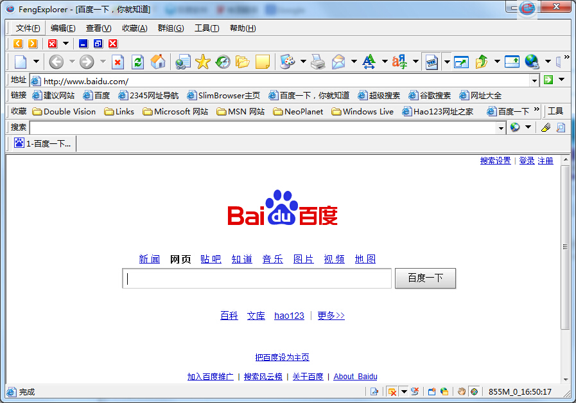Viewport: 576px width, 403px height.
Task: Open the 收藏(A) menu
Action: [x=134, y=28]
